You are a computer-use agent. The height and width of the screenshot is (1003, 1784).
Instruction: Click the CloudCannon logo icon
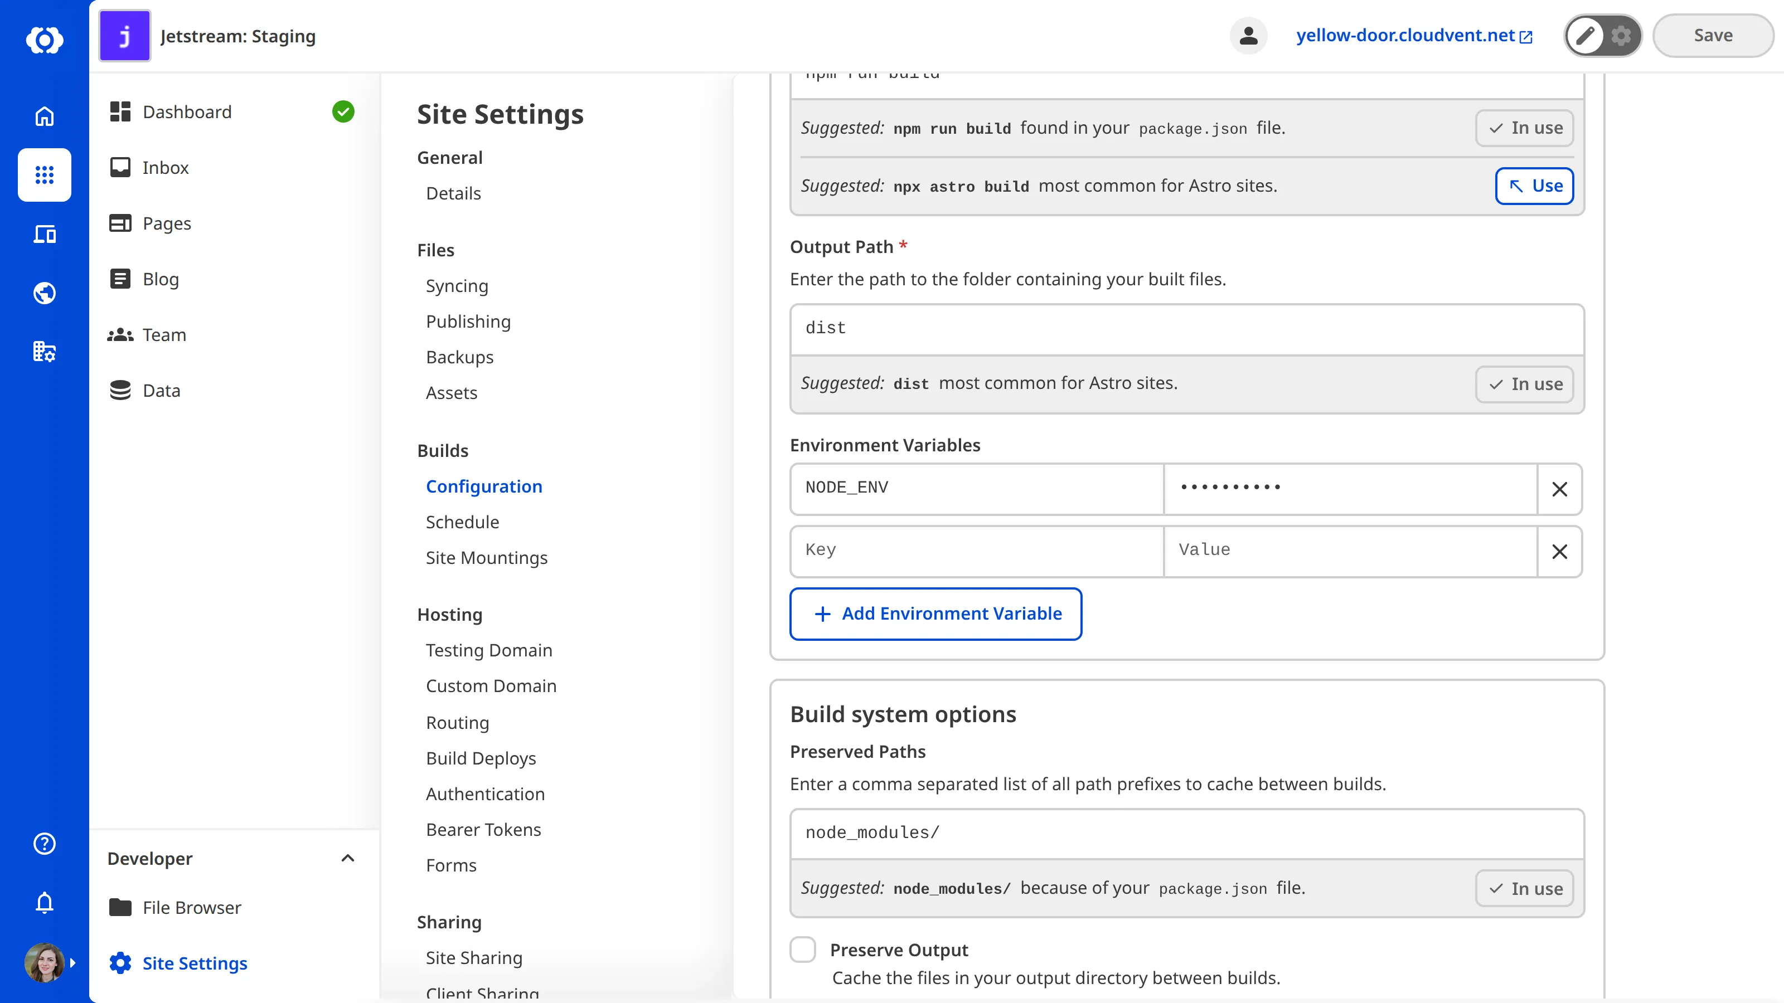click(x=45, y=40)
